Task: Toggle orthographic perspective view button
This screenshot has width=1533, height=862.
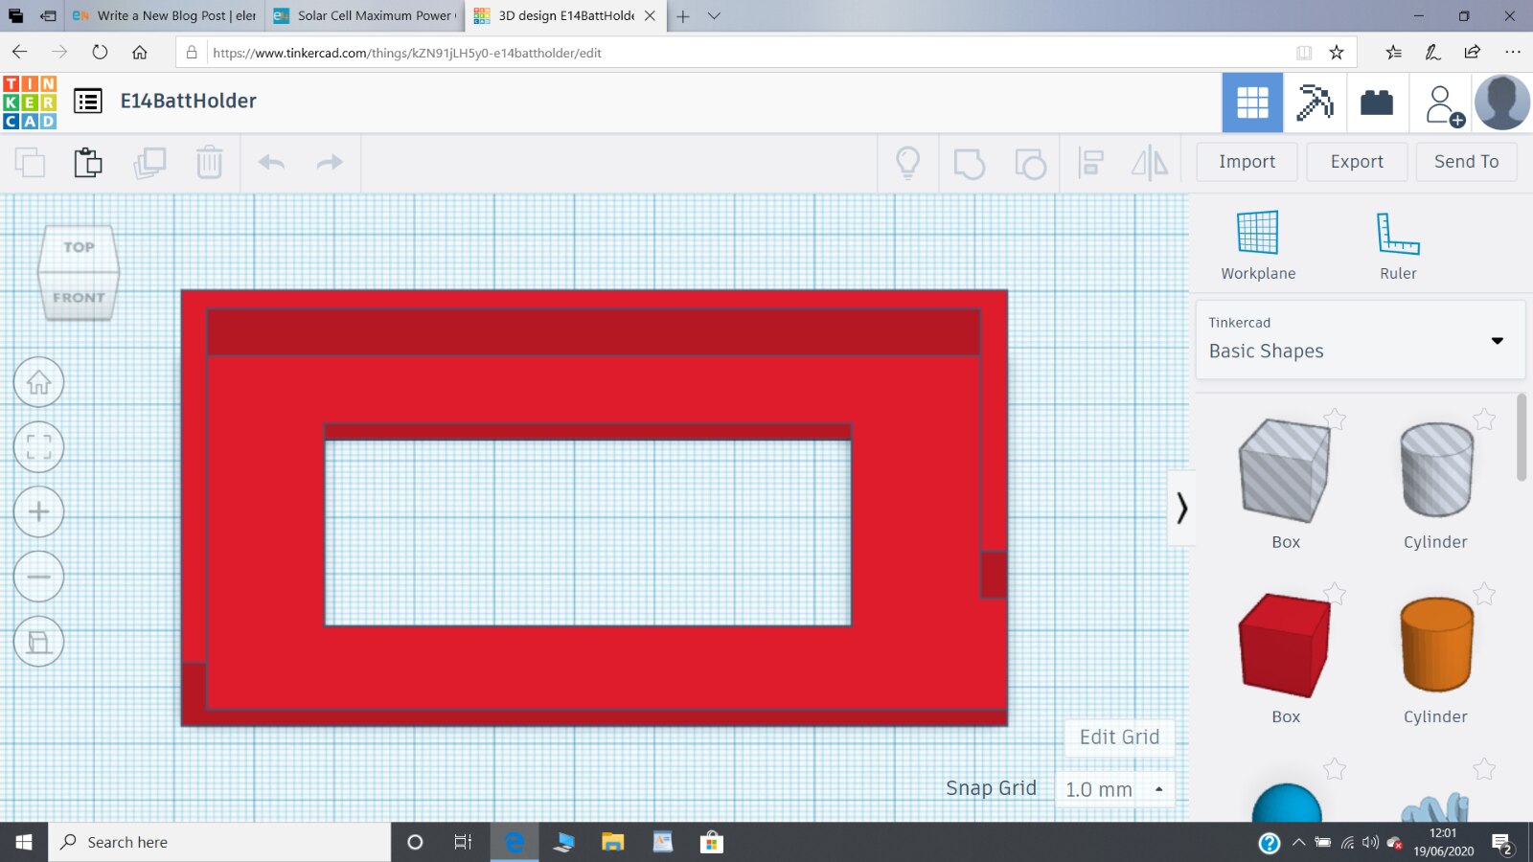Action: point(38,642)
